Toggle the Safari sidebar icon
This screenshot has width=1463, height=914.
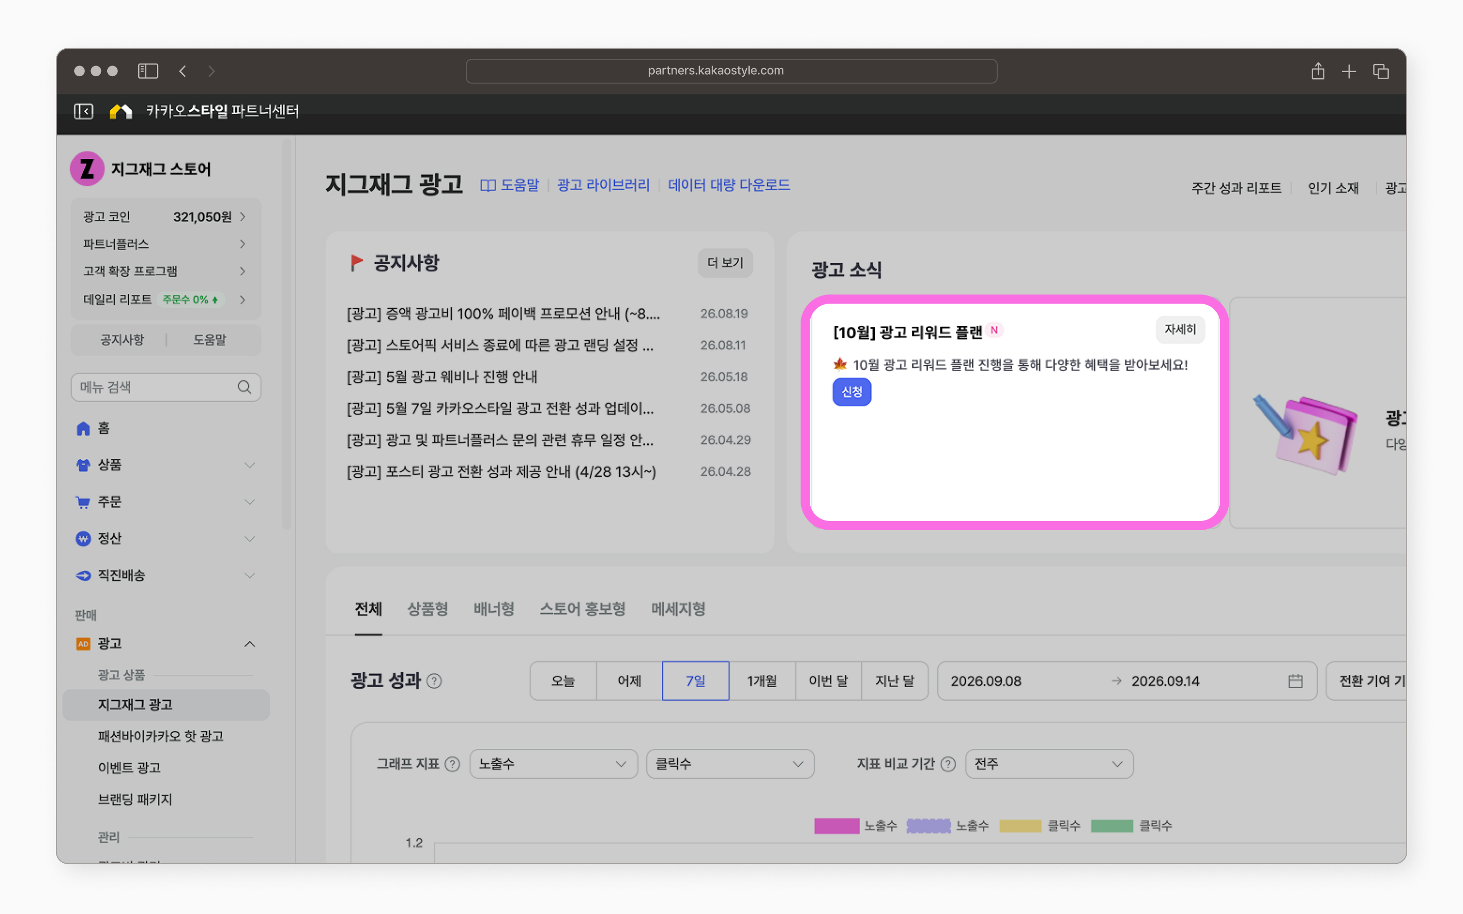[x=148, y=71]
